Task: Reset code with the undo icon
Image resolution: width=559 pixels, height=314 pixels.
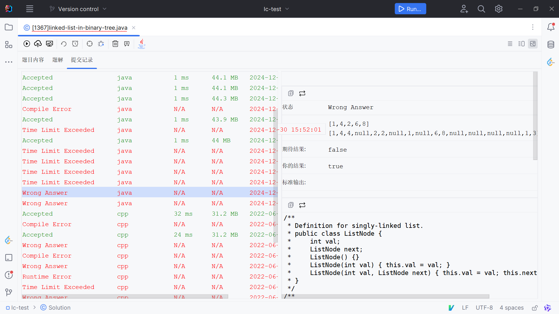Action: [x=63, y=44]
